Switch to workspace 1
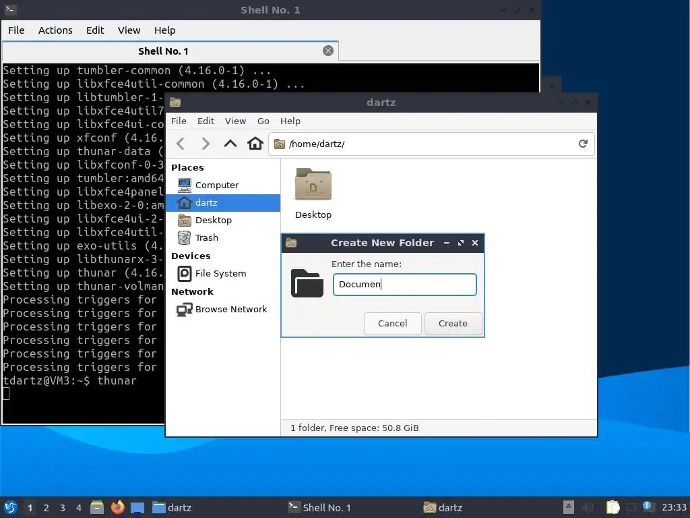 point(30,508)
